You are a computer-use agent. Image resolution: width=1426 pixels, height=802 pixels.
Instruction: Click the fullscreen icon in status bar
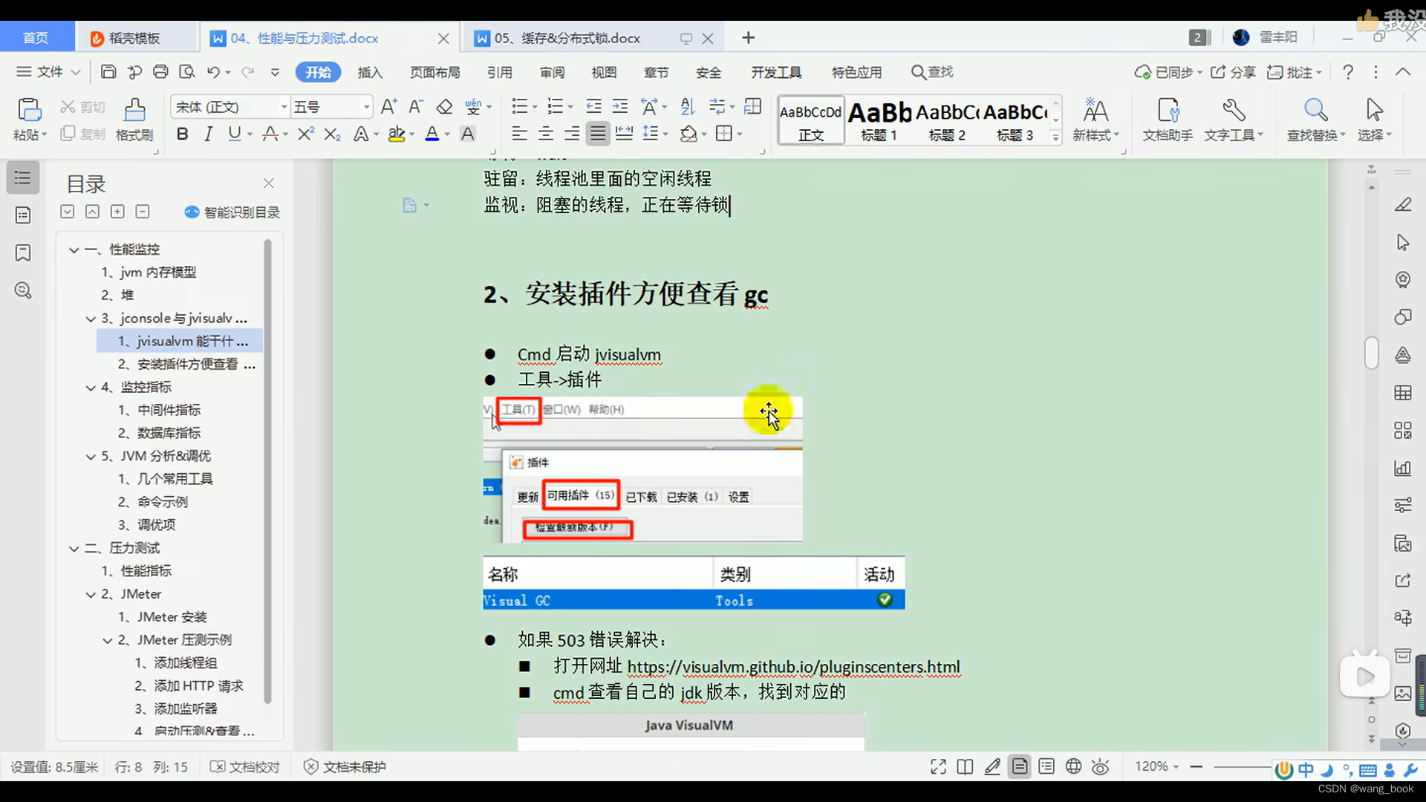coord(938,767)
